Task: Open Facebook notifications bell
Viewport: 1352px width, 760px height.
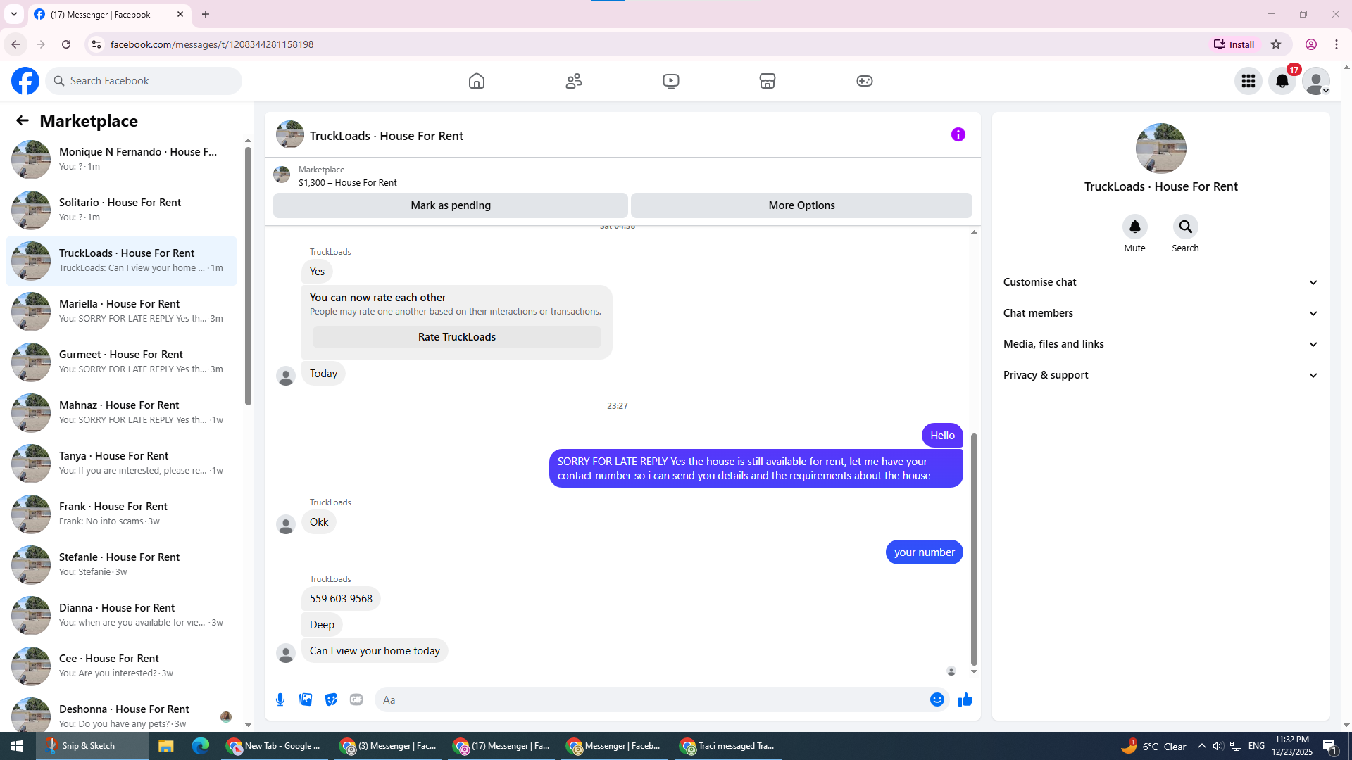Action: [1282, 81]
